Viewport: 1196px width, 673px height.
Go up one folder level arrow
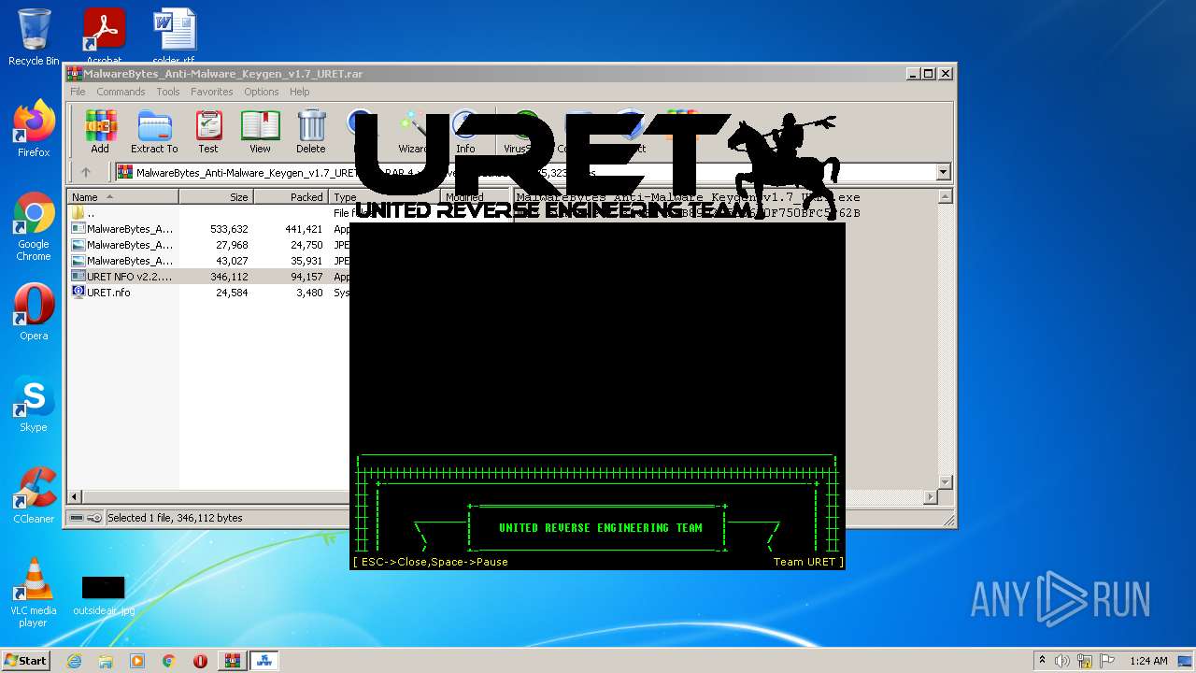[x=86, y=172]
